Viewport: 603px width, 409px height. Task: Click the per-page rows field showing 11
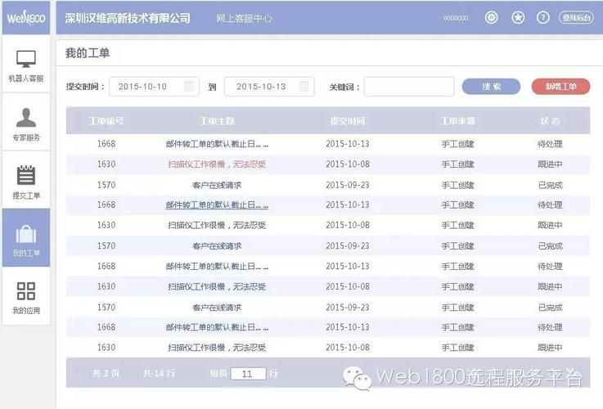(x=248, y=374)
